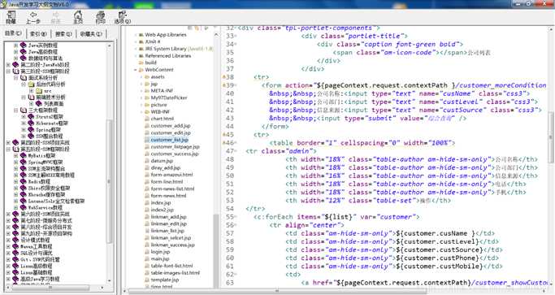Image resolution: width=555 pixels, height=295 pixels.
Task: Click the book icon beside Struts2框架
Action: pyautogui.click(x=31, y=116)
